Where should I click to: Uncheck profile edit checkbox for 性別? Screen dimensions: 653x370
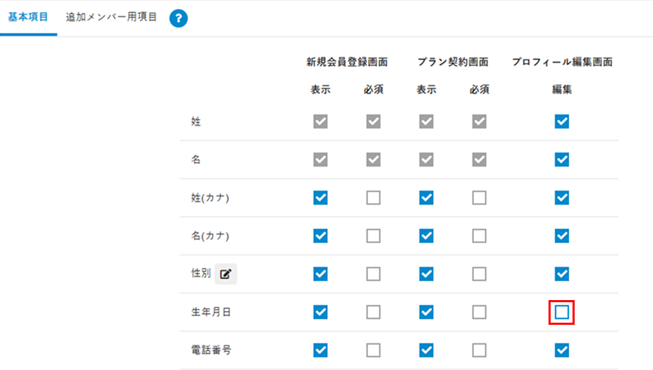coord(562,274)
